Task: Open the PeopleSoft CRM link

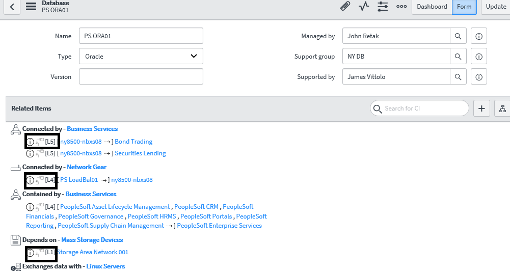Action: point(196,207)
